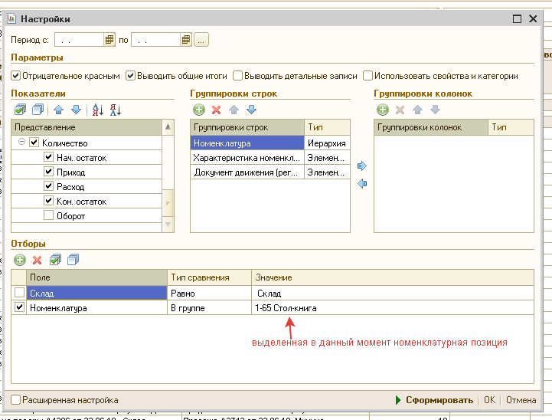Enable the 'Склад' filter checkbox
This screenshot has width=552, height=420.
click(19, 293)
